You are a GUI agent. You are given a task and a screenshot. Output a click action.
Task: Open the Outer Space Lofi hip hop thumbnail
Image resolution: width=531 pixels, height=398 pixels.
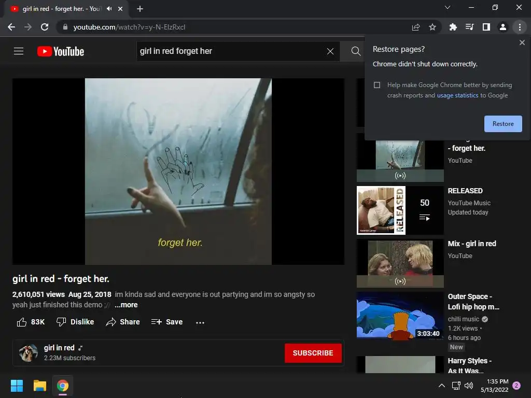coord(400,316)
